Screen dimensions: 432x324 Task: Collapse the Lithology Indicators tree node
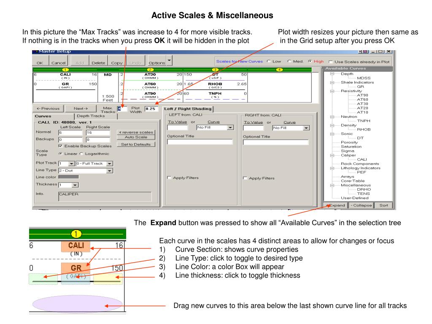(332, 168)
